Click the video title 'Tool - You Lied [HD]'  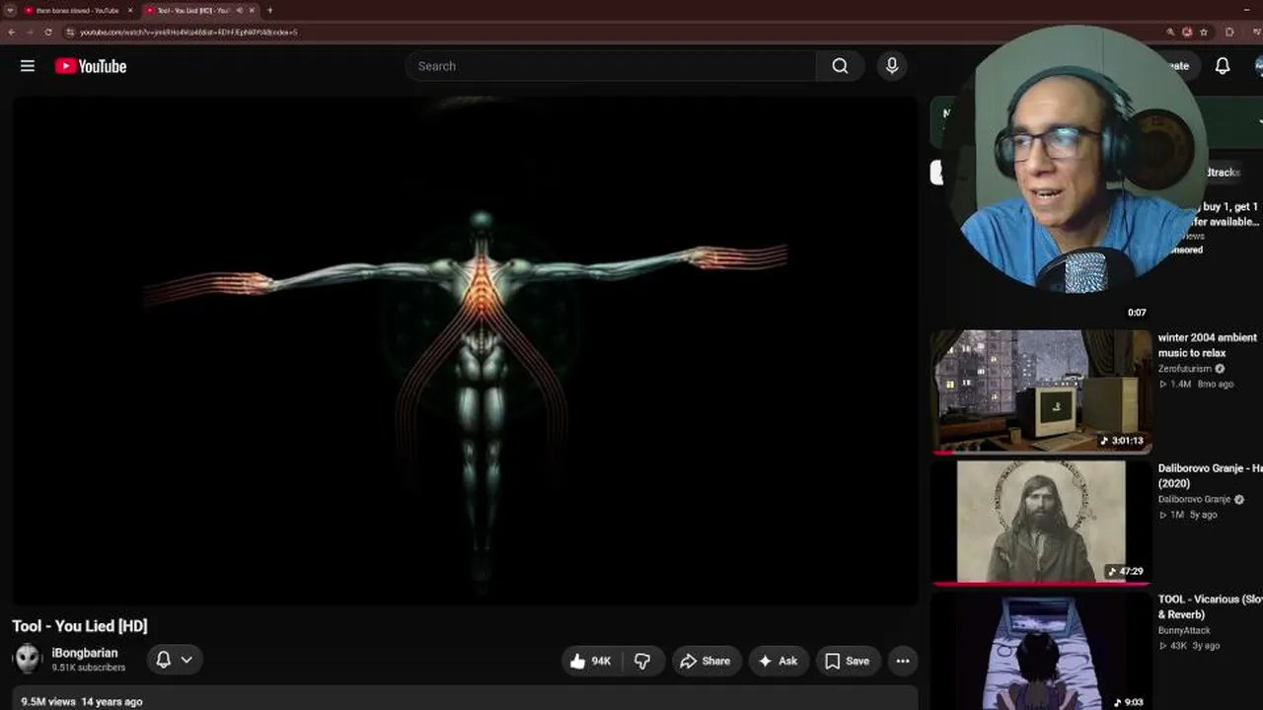click(x=80, y=626)
